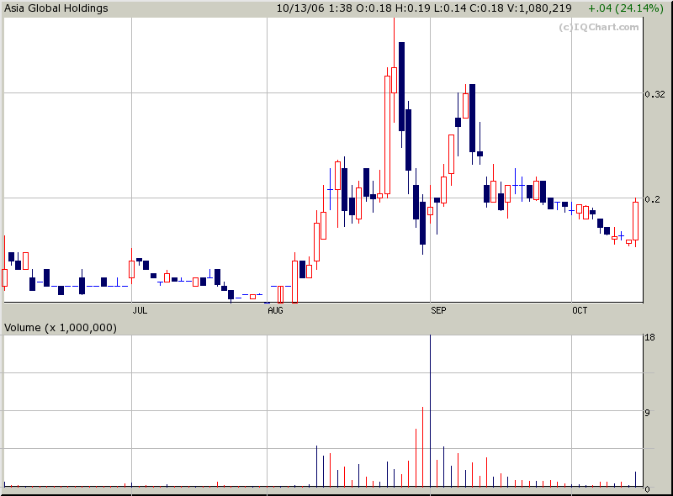
Task: Click the Asia Global Holdings chart title
Action: (x=56, y=8)
